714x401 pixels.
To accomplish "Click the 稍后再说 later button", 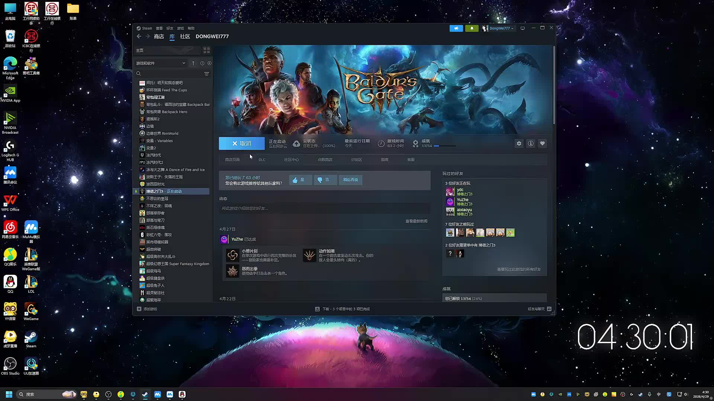I will coord(350,180).
